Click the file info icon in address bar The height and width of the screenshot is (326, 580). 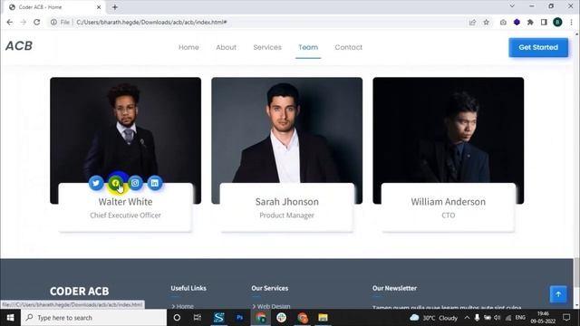click(x=53, y=22)
